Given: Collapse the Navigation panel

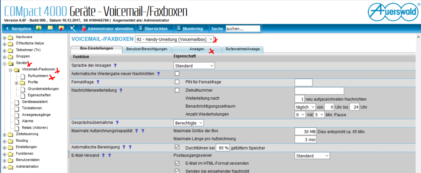Looking at the screenshot, I should (18, 28).
